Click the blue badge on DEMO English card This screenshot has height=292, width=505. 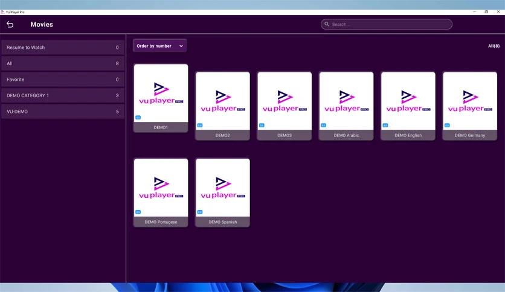(385, 125)
